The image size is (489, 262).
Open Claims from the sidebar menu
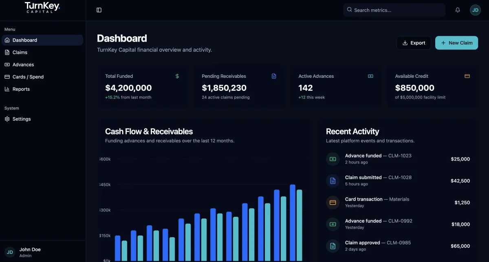(20, 52)
